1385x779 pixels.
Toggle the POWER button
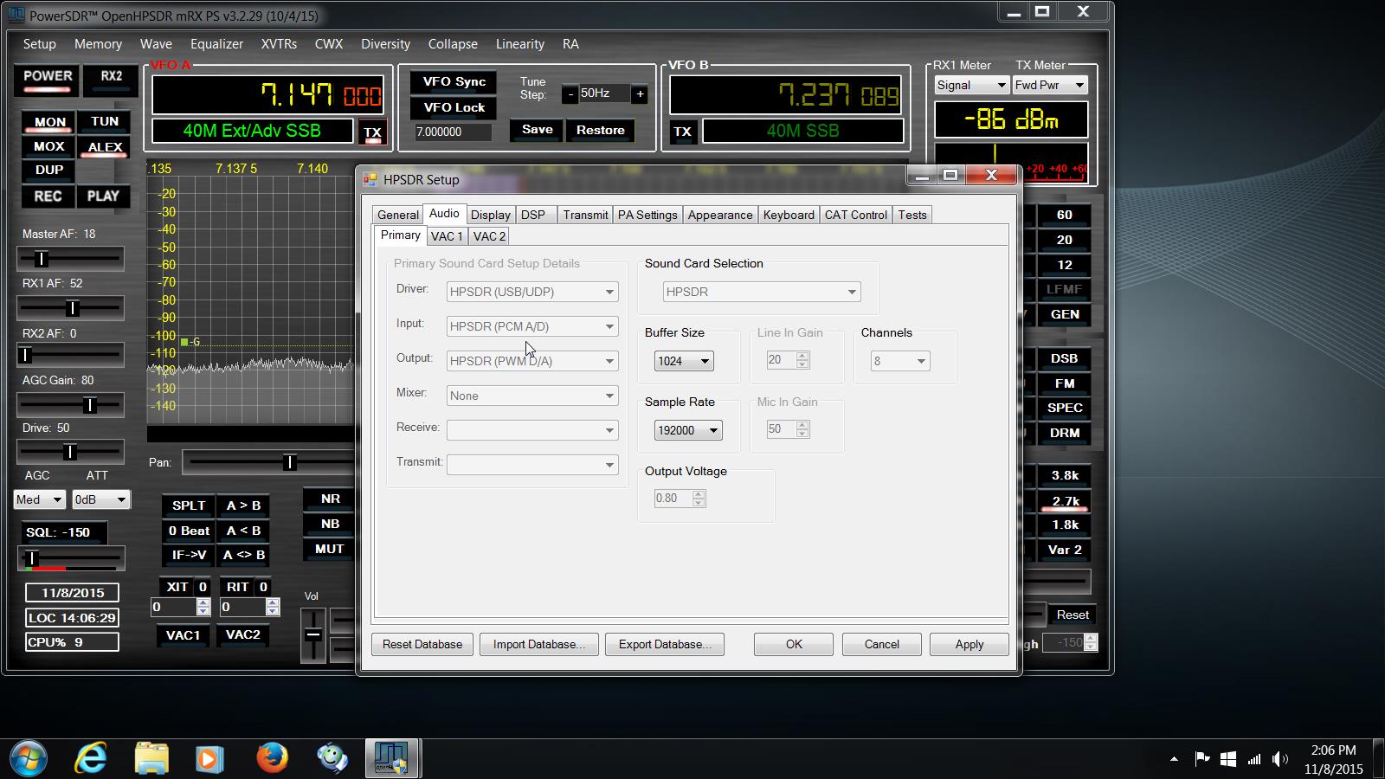click(48, 76)
